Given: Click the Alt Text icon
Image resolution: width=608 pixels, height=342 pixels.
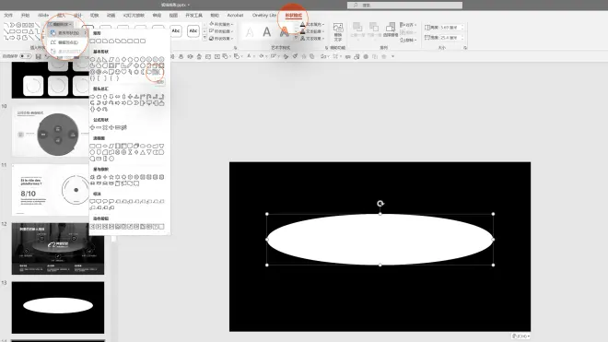Looking at the screenshot, I should [x=338, y=31].
